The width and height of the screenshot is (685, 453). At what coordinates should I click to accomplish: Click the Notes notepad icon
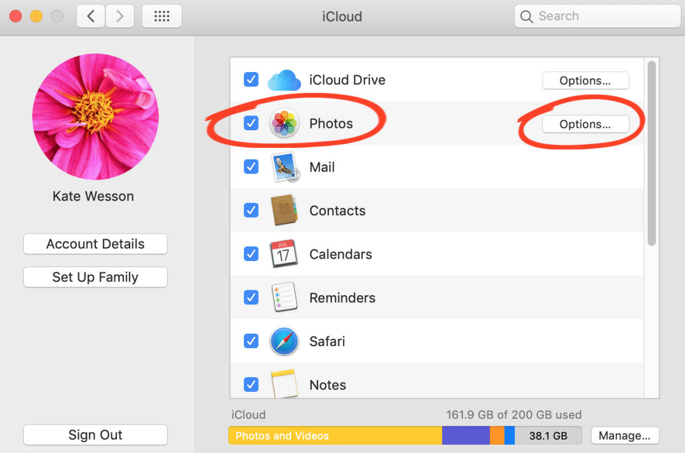click(x=284, y=383)
